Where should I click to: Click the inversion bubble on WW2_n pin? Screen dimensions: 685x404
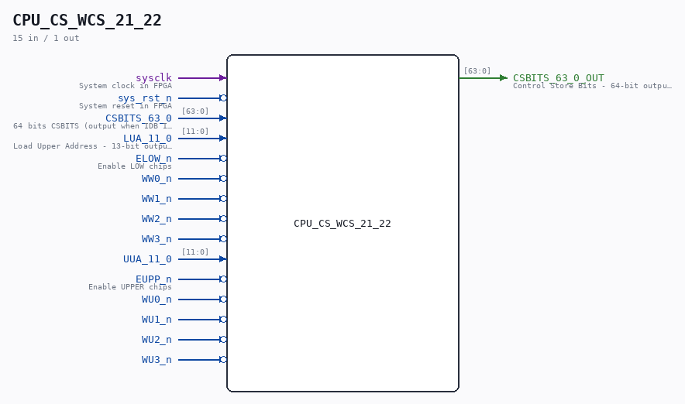point(223,218)
